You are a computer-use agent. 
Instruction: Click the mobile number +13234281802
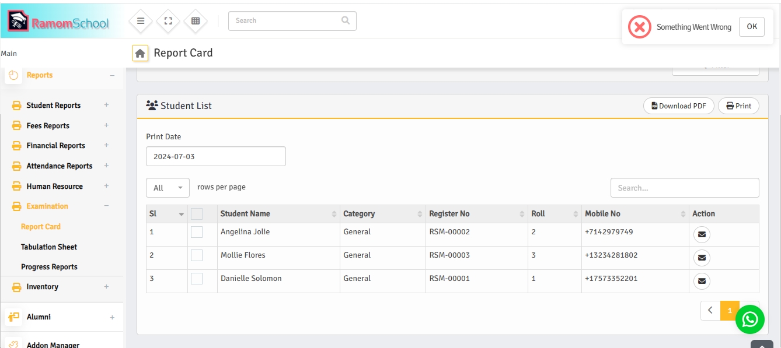click(611, 255)
